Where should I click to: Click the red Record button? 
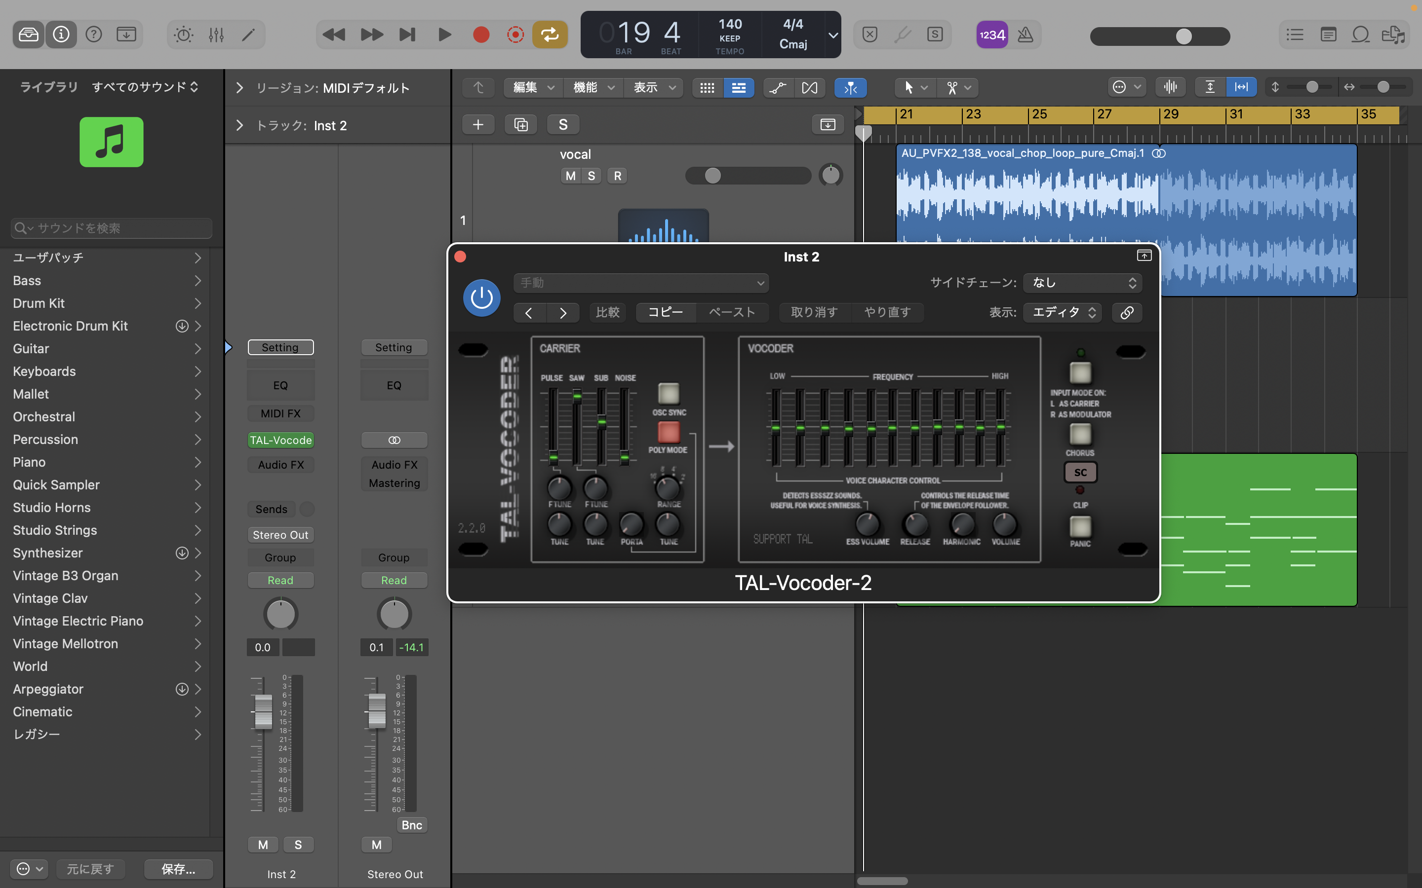[480, 35]
